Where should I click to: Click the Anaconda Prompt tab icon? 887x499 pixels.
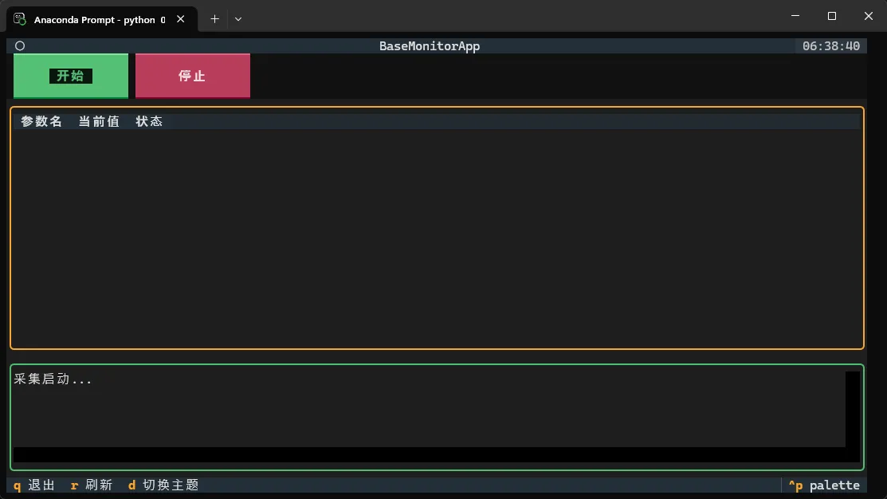pos(21,18)
